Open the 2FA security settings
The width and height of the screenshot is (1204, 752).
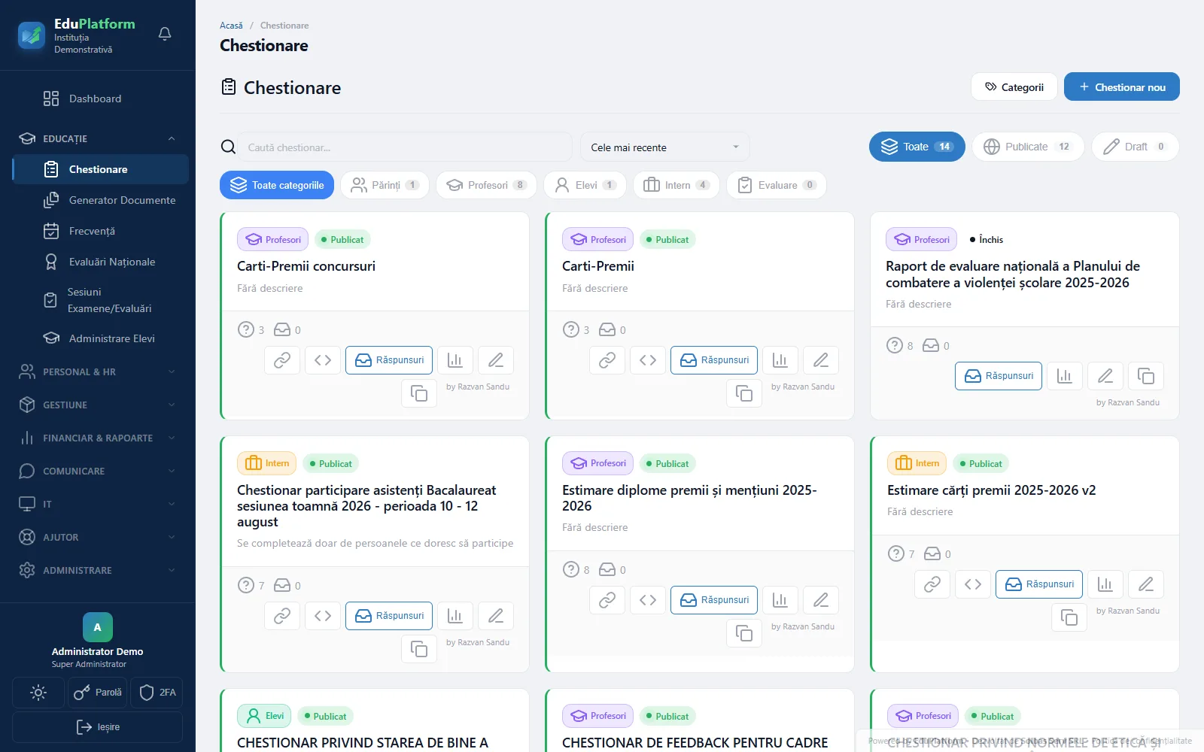click(157, 693)
